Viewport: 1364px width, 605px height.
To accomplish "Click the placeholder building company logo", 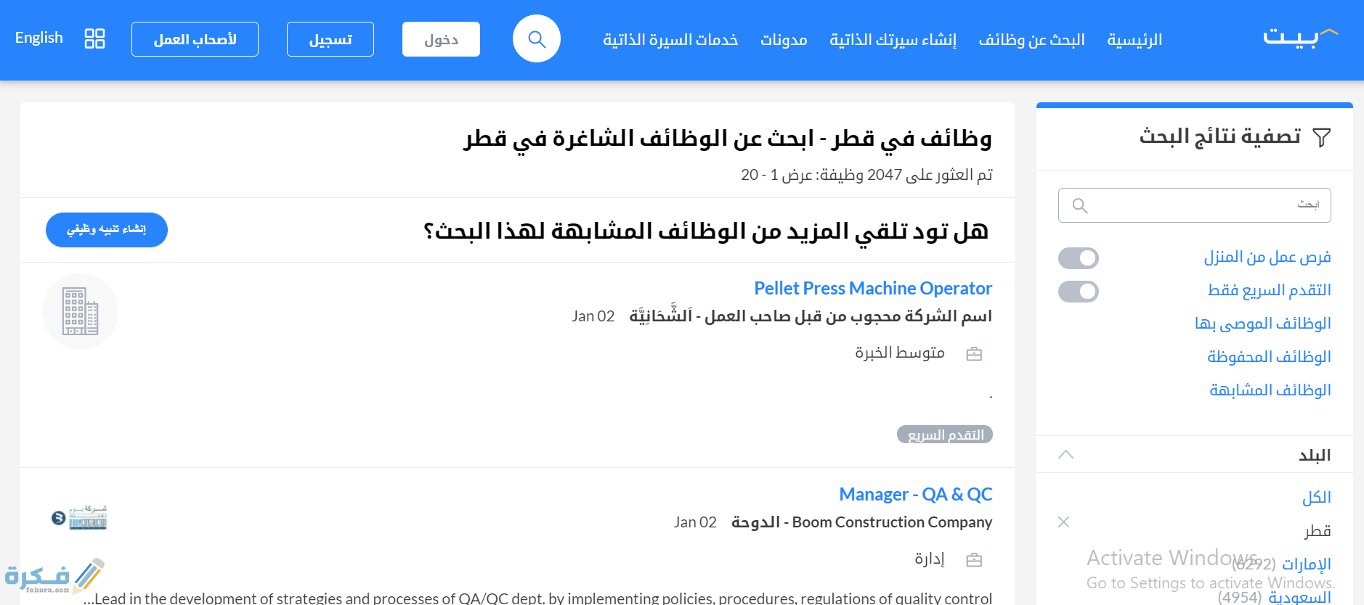I will 80,311.
